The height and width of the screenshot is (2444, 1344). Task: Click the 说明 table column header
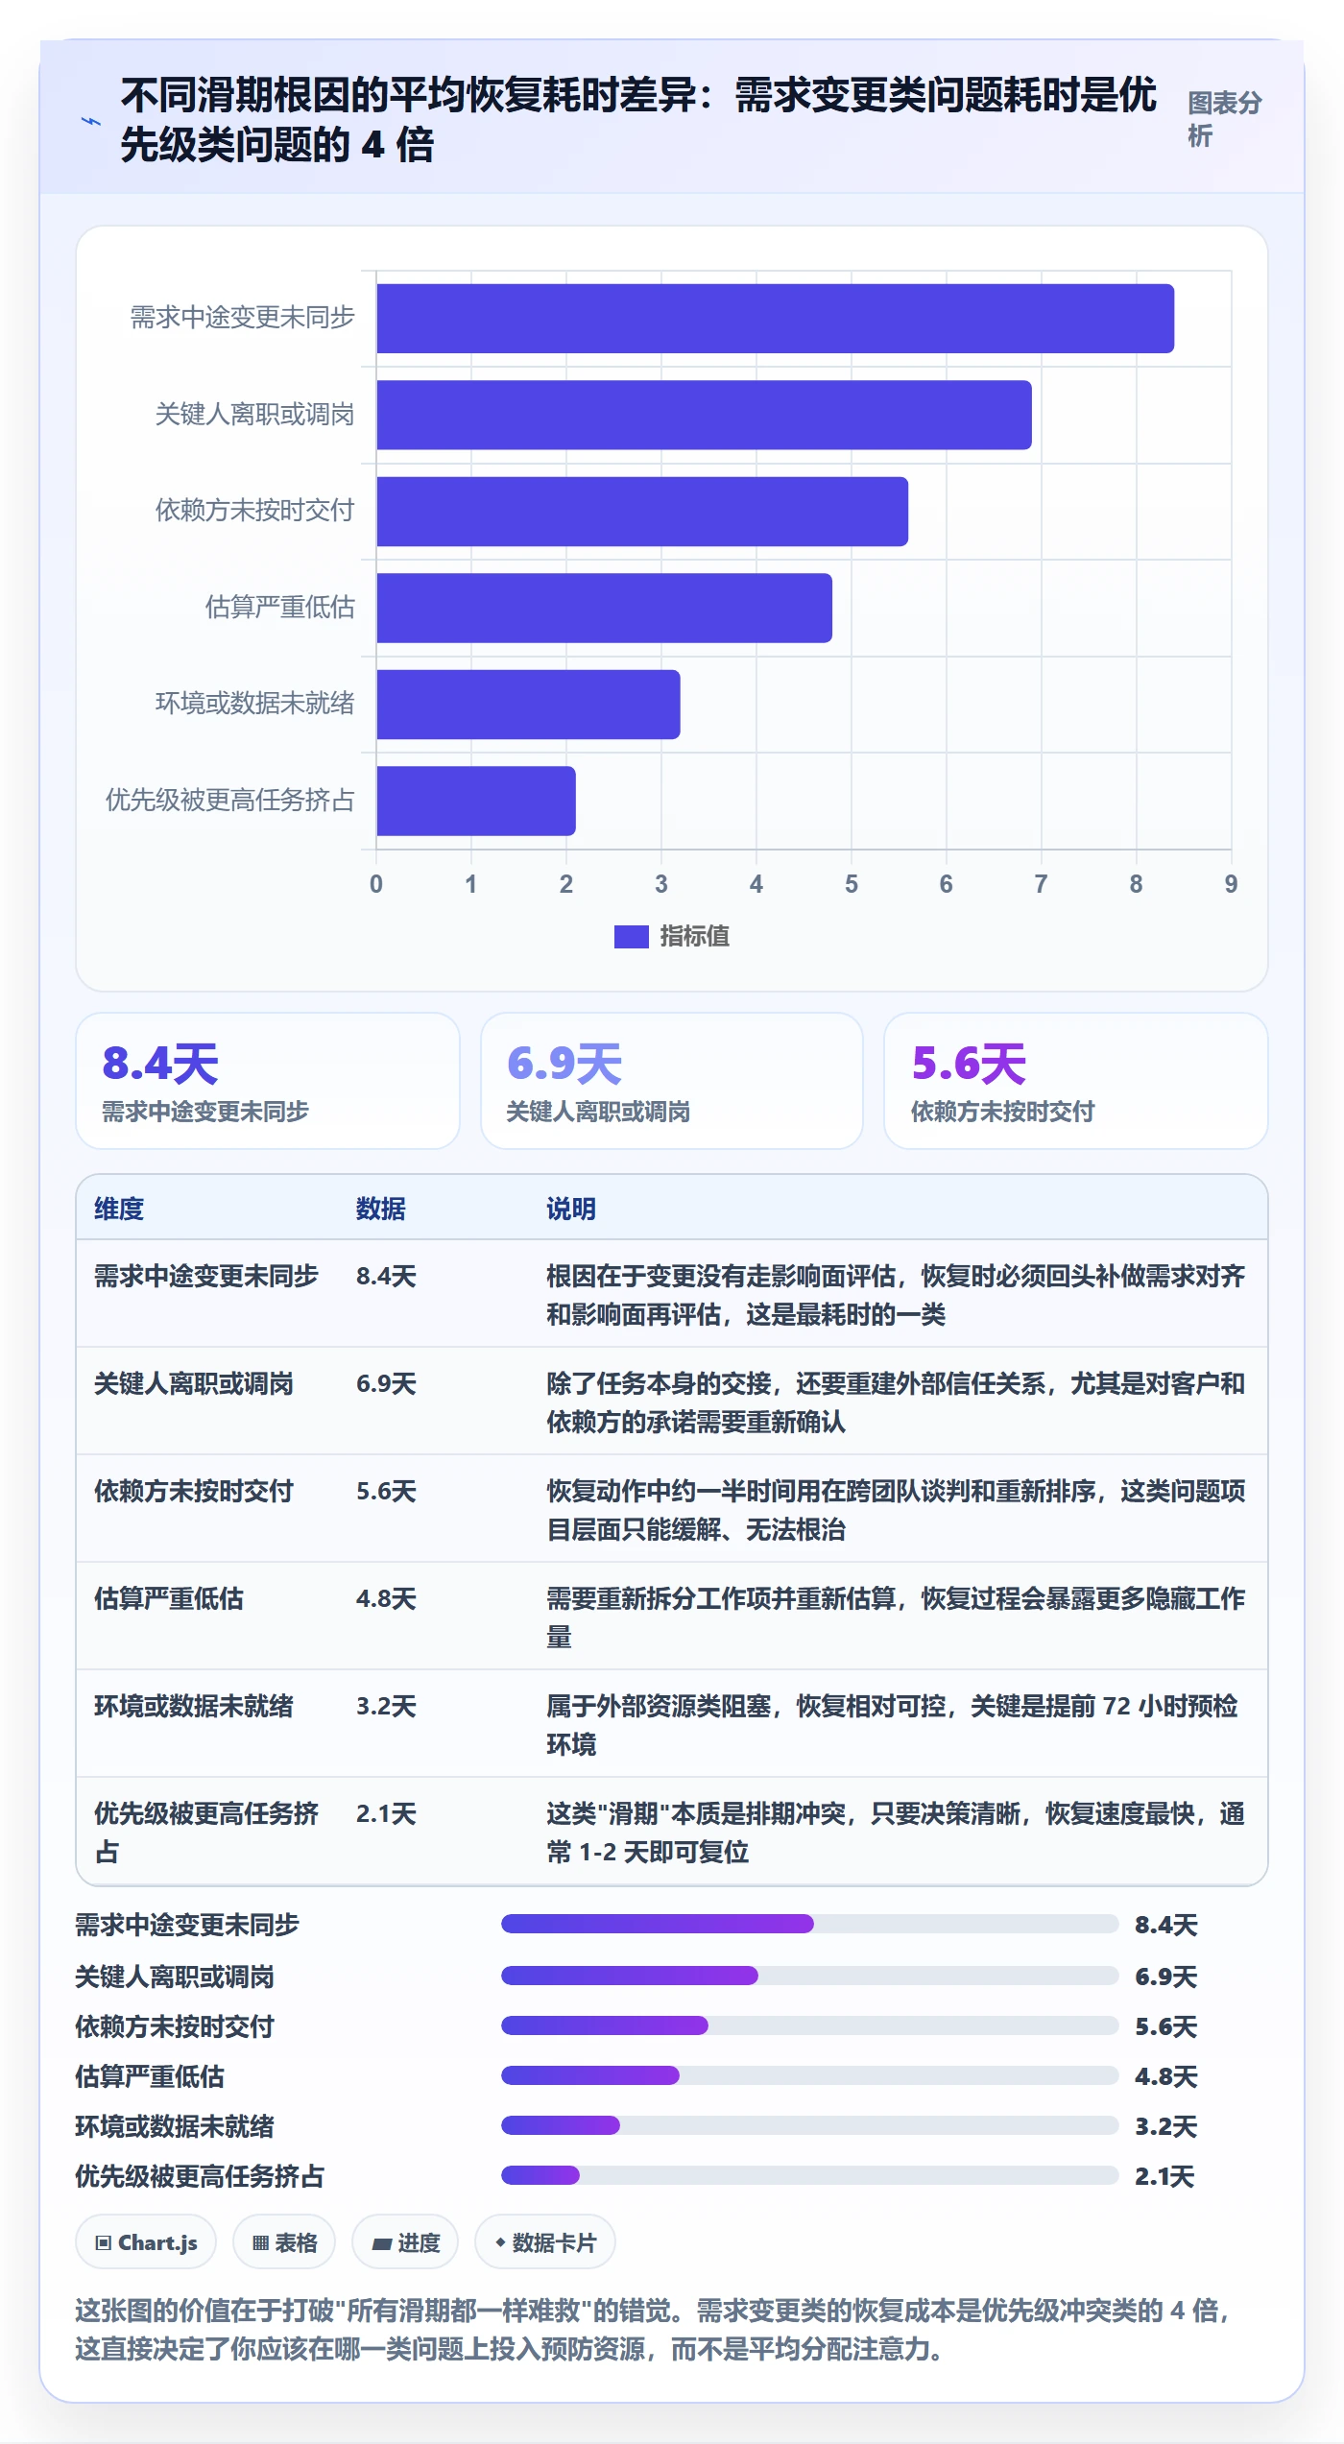[x=571, y=1209]
